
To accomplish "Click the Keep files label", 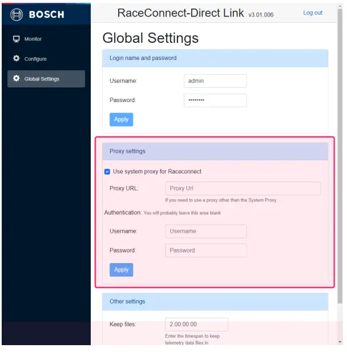I will click(x=123, y=325).
